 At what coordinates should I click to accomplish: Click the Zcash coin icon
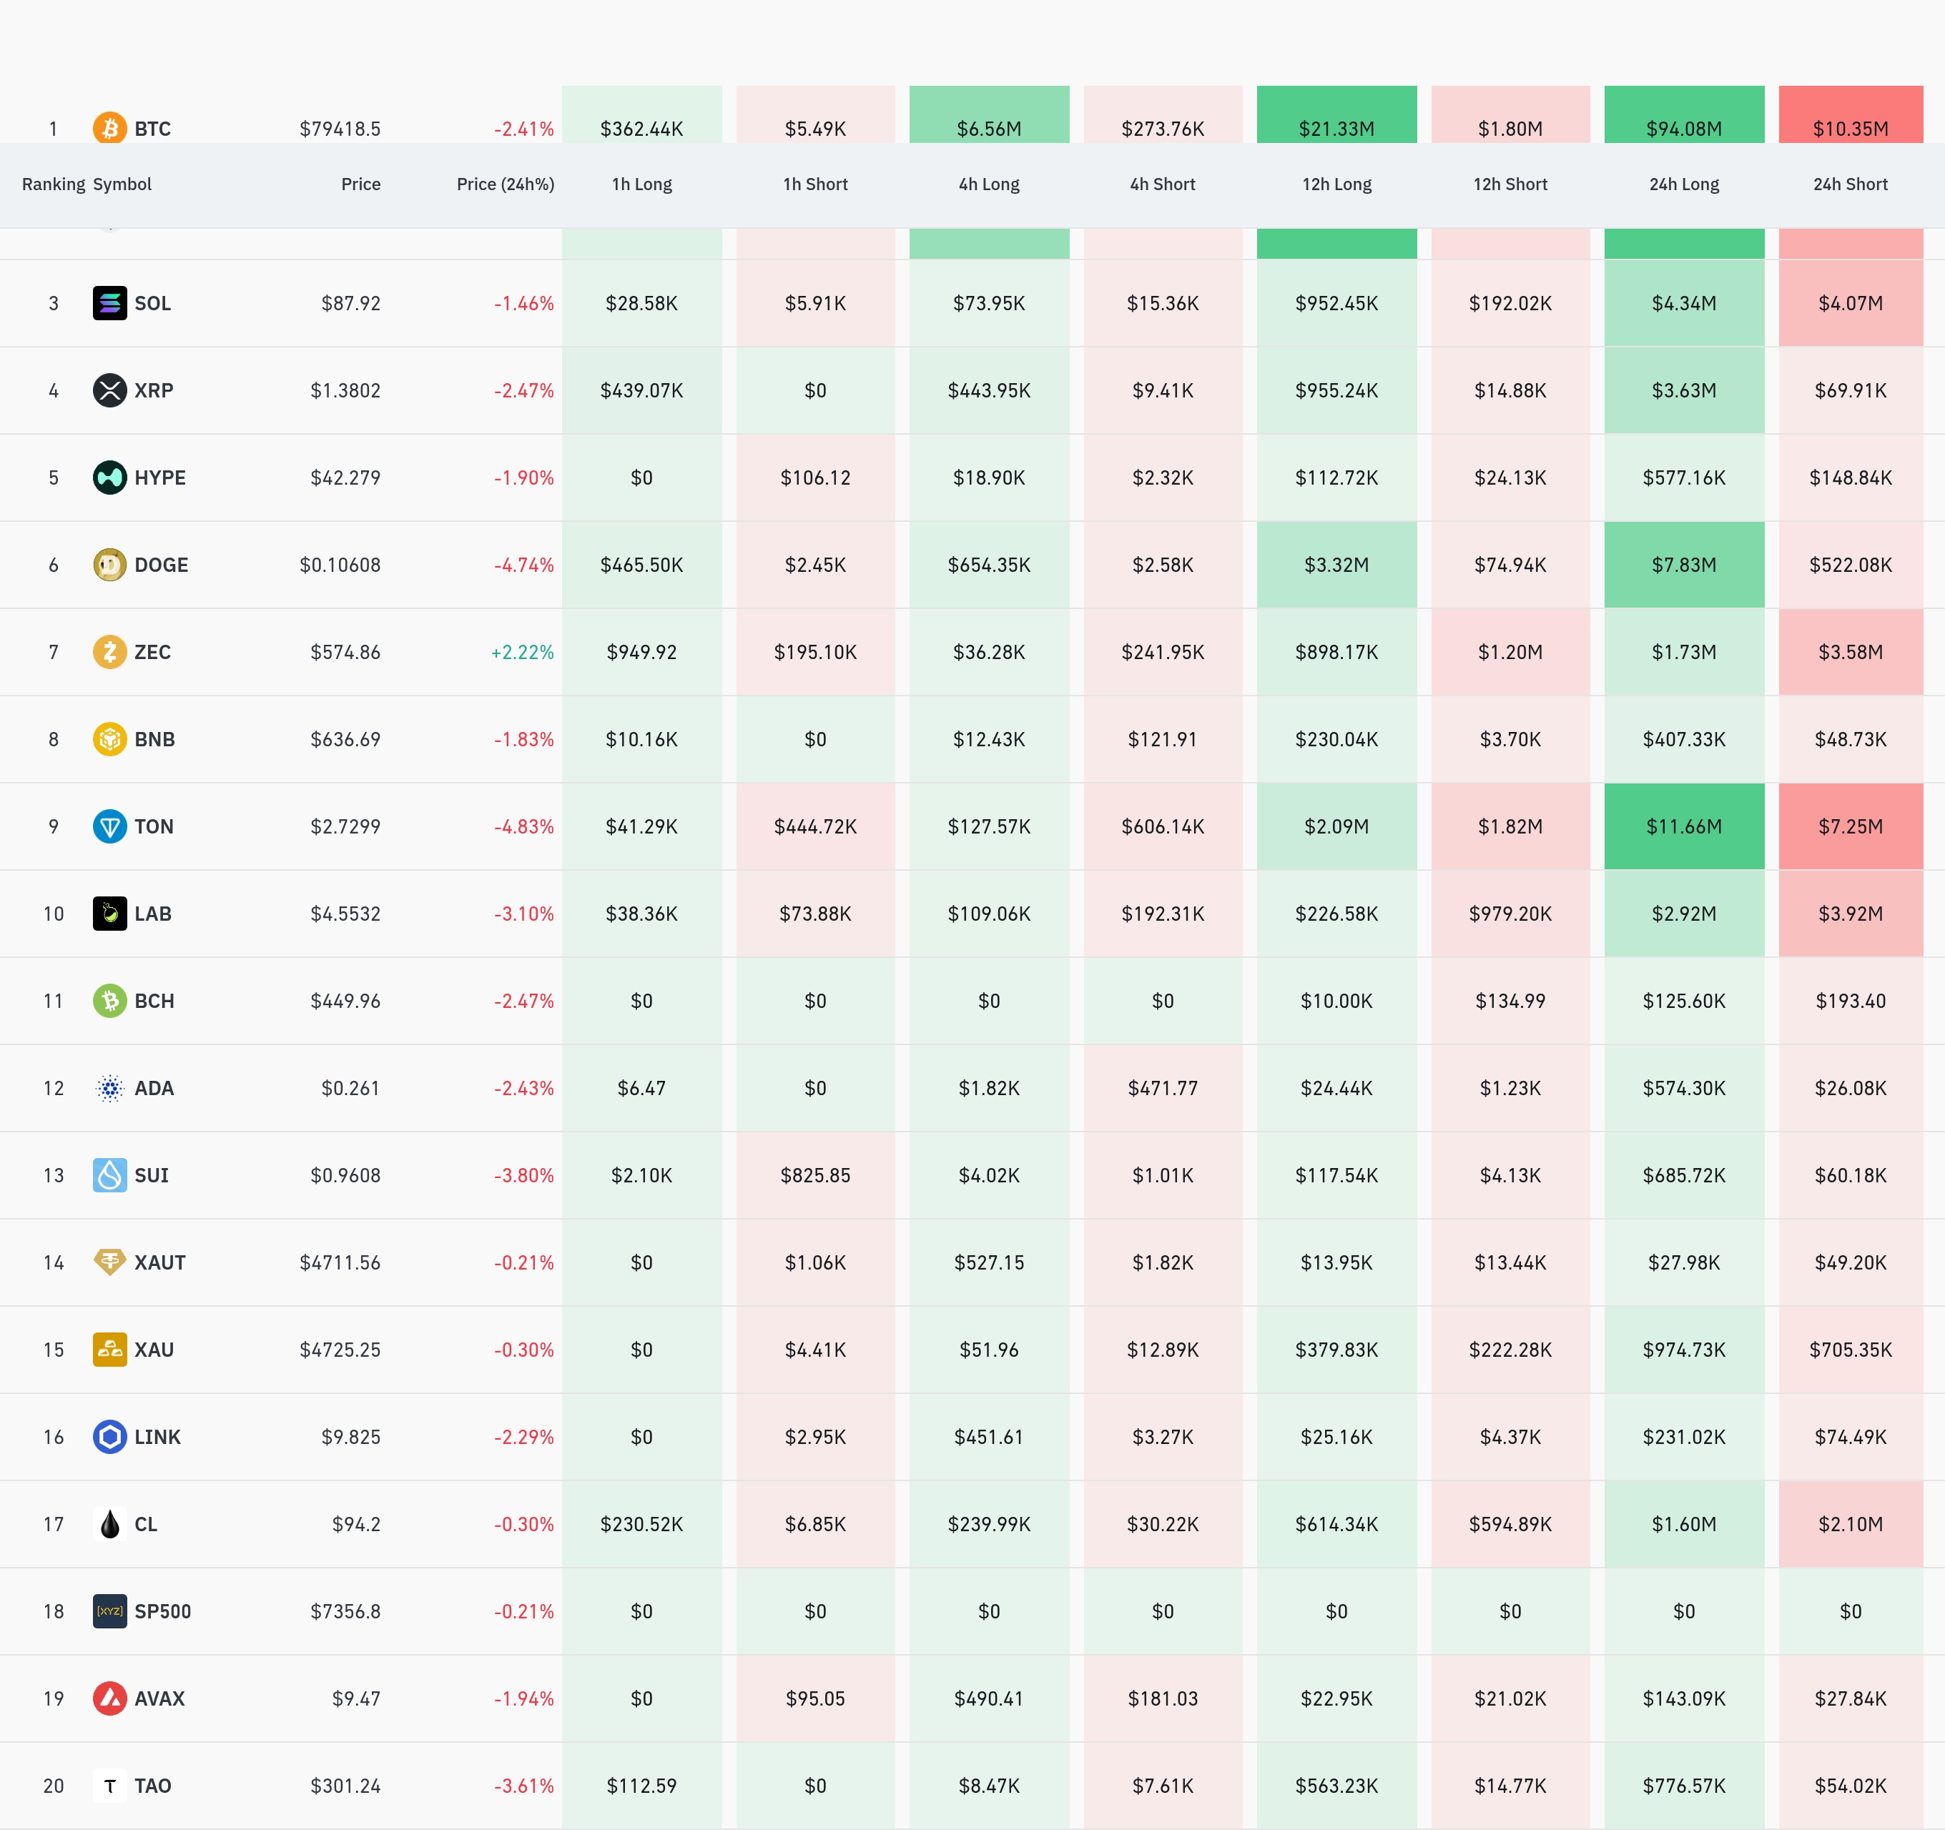coord(109,651)
